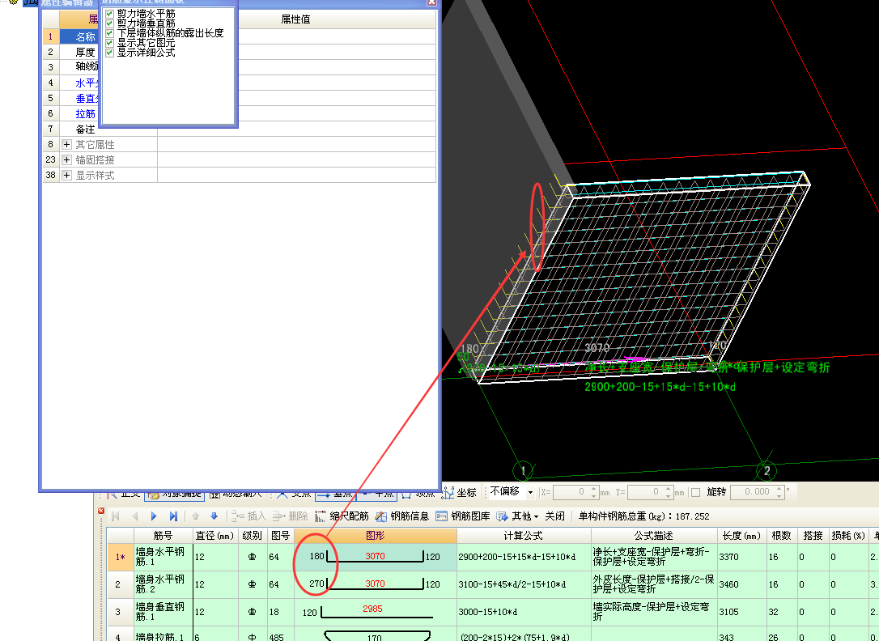Image resolution: width=879 pixels, height=641 pixels.
Task: Expand the 锚固搭接 property group
Action: pyautogui.click(x=66, y=159)
